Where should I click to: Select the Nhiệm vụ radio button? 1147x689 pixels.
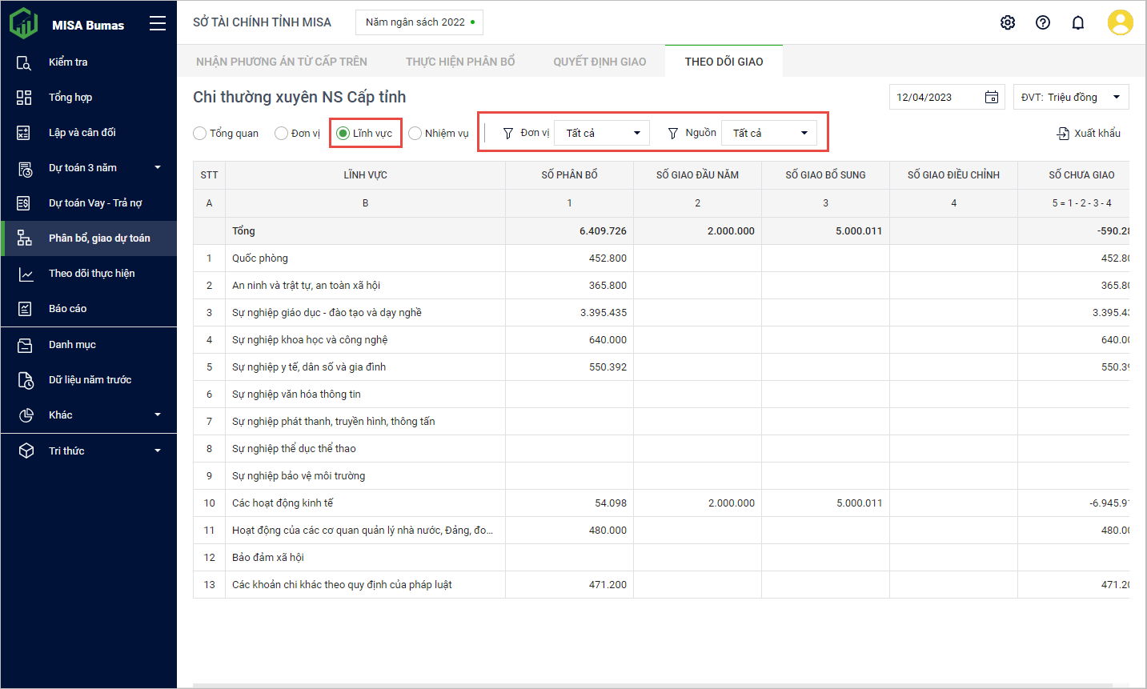tap(415, 134)
